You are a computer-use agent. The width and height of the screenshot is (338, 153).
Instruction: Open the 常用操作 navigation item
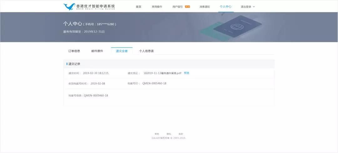click(157, 7)
